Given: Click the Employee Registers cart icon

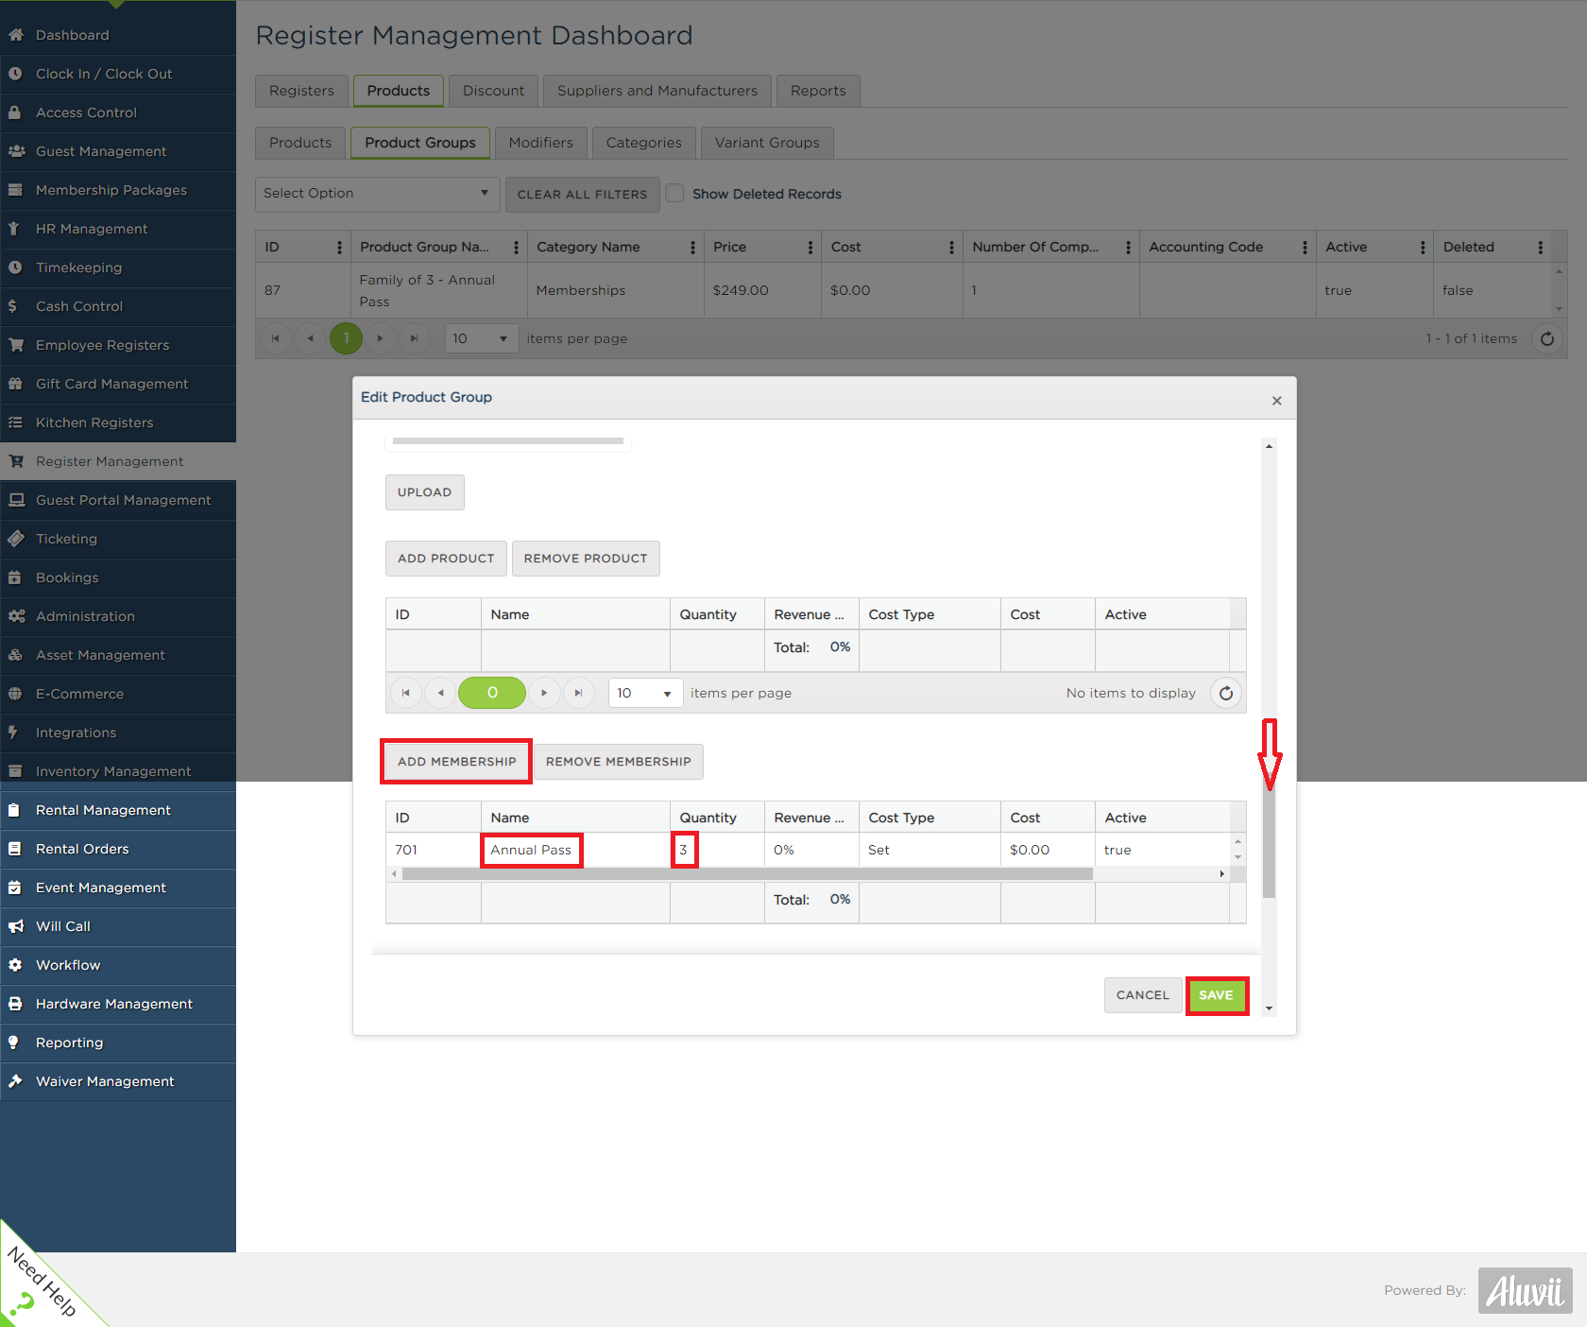Looking at the screenshot, I should (x=16, y=345).
